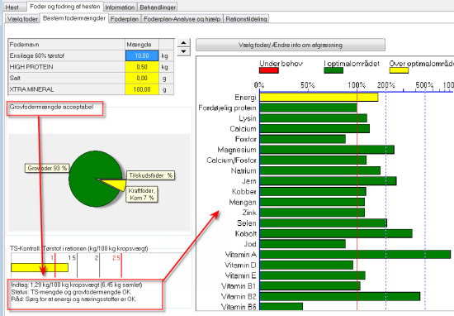Viewport: 454px width, 316px height.
Task: Select the Foder og fodring af hesten tab
Action: [65, 6]
